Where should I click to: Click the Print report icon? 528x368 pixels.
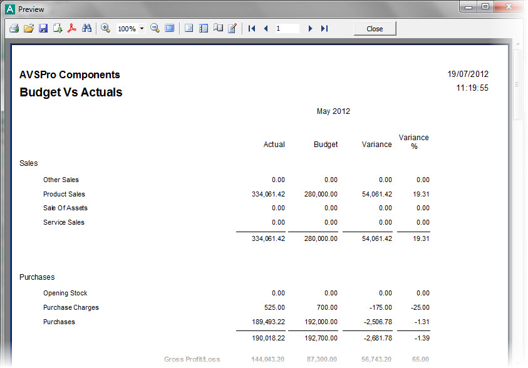[14, 29]
